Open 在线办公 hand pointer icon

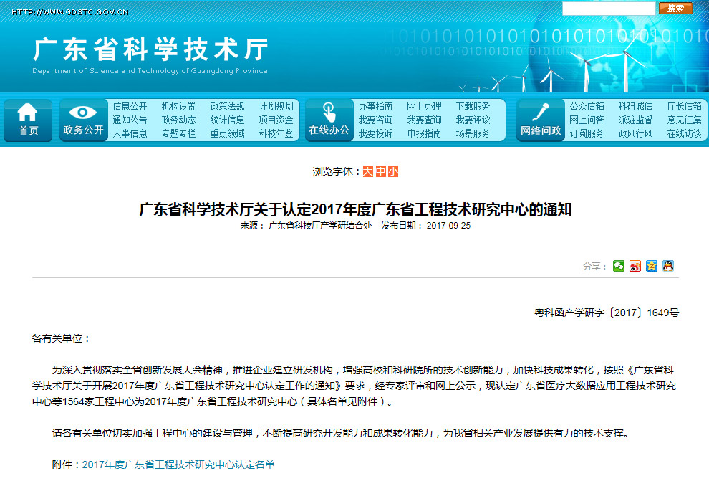[x=329, y=120]
